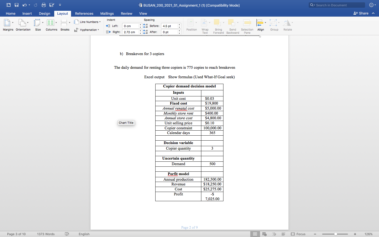Undo the last action
This screenshot has width=379, height=237.
(x=24, y=5)
